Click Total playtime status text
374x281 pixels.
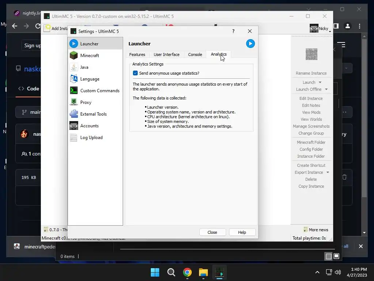[309, 238]
